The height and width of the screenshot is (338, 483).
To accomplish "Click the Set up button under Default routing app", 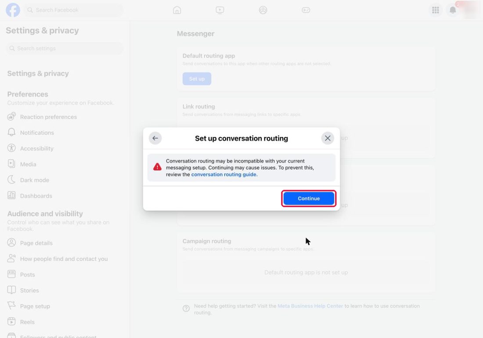I will tap(197, 79).
